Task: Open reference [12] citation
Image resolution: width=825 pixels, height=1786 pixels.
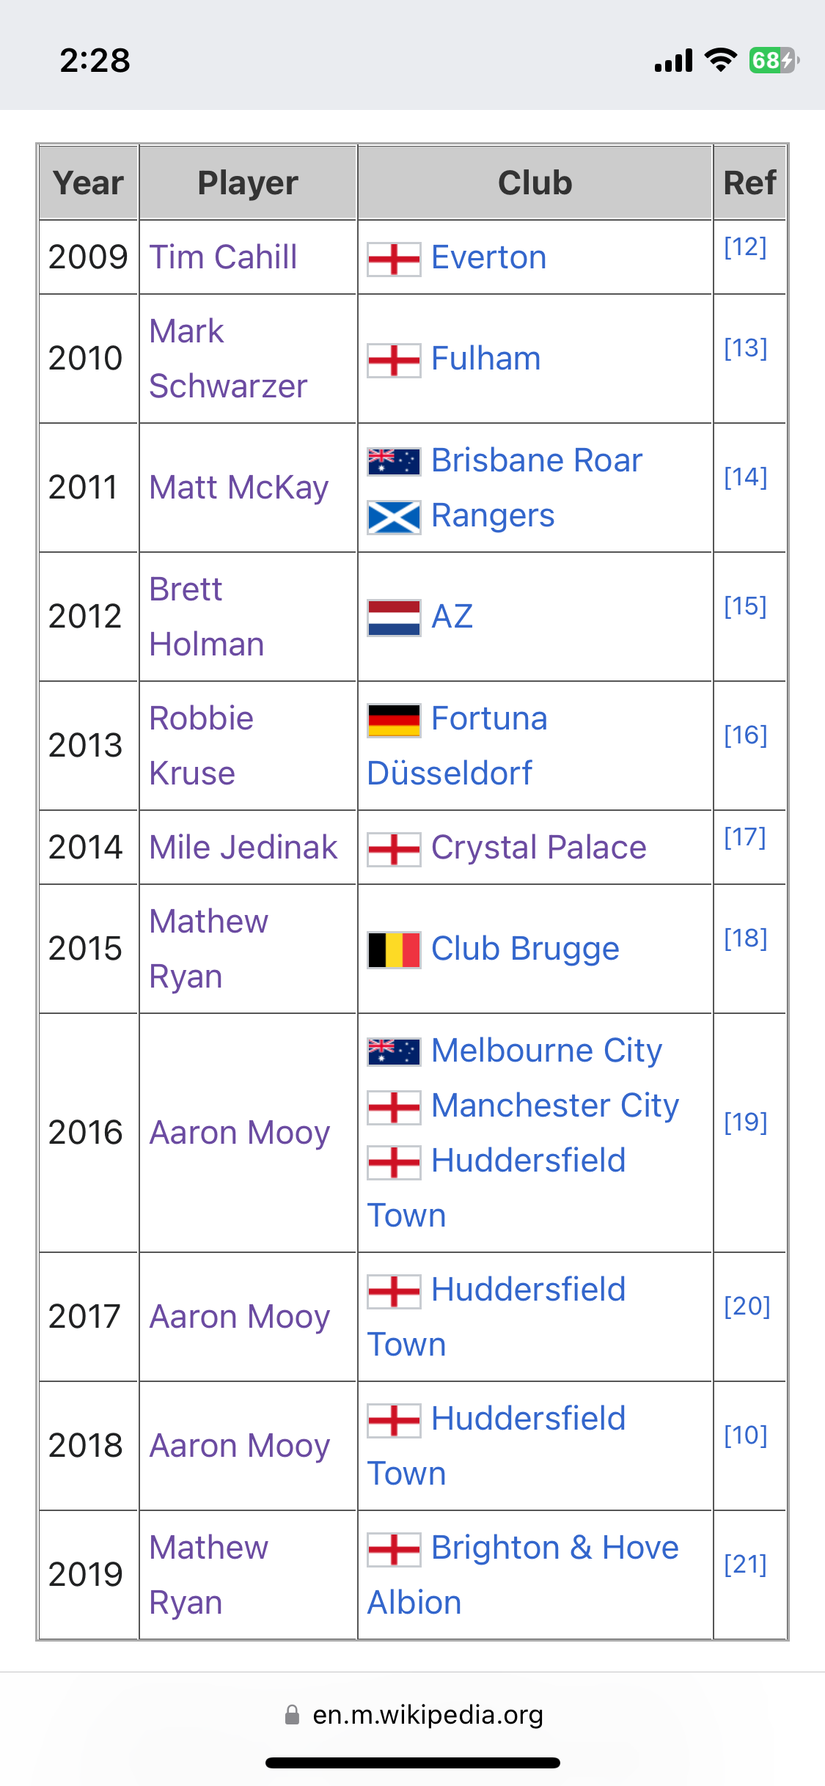Action: [745, 247]
